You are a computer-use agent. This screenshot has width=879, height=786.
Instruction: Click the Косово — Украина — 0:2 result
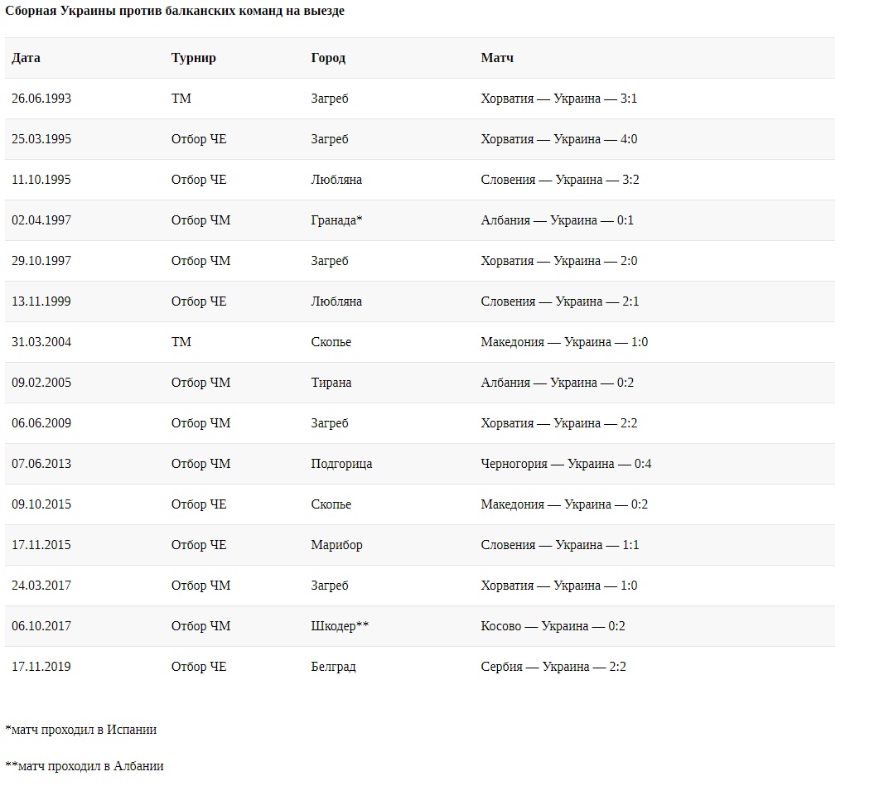coord(553,626)
